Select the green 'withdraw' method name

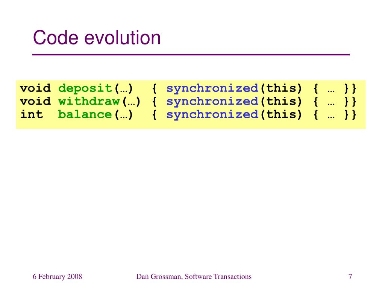[89, 101]
